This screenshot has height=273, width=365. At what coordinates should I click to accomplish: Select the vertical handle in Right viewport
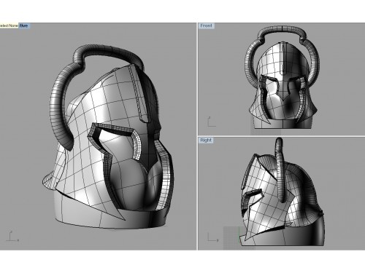[280, 170]
